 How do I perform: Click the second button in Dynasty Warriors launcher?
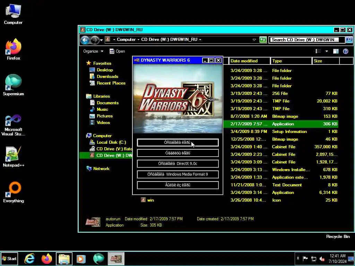pyautogui.click(x=178, y=153)
